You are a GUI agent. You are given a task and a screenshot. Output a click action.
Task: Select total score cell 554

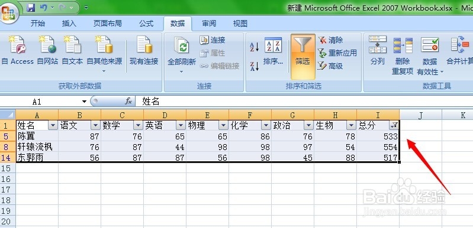pyautogui.click(x=378, y=147)
